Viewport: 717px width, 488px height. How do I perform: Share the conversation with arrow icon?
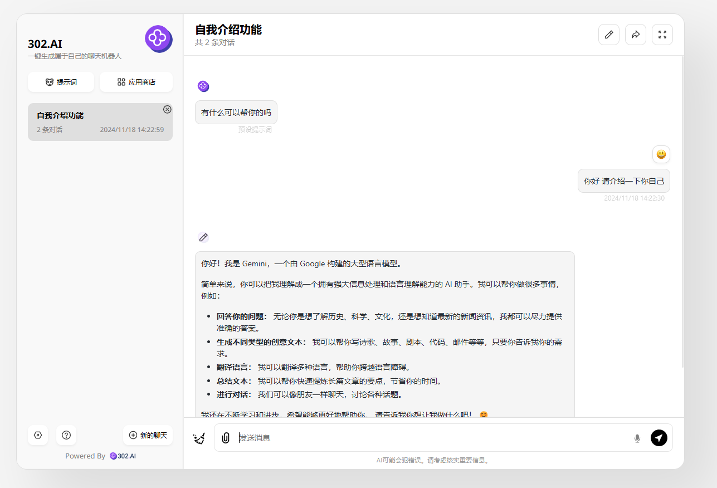(x=636, y=35)
